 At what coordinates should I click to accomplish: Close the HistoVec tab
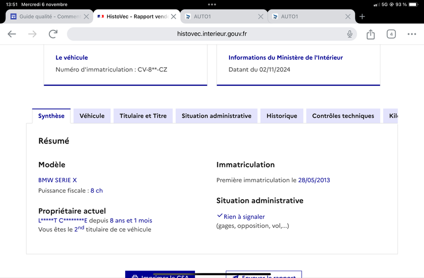point(174,16)
